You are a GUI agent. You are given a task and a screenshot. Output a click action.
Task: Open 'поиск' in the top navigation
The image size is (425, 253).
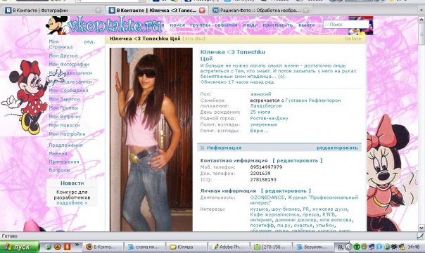(x=177, y=25)
